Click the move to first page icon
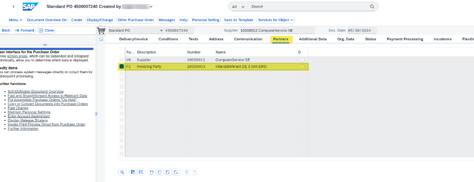The height and width of the screenshot is (182, 474). 152,173
